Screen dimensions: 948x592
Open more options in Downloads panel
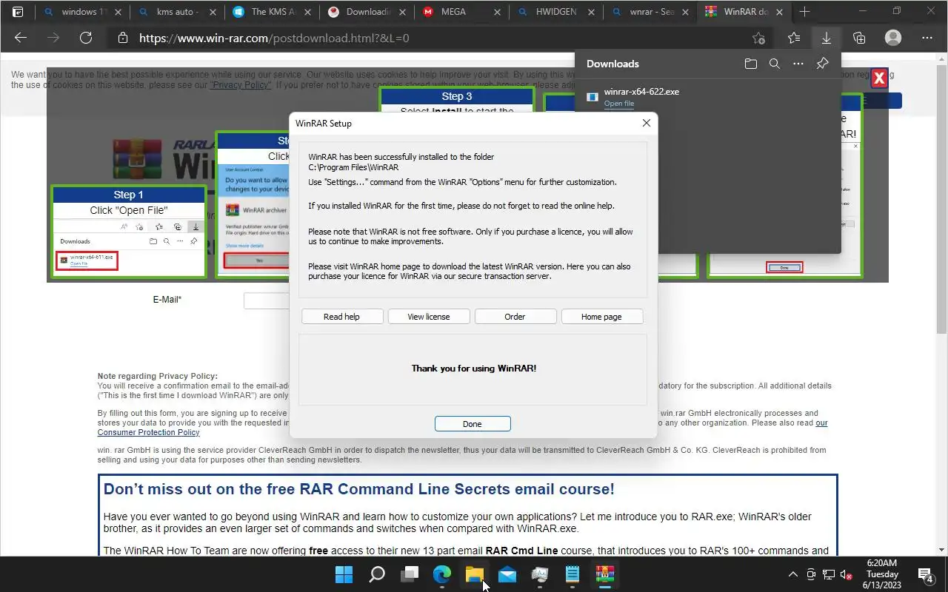click(x=798, y=64)
